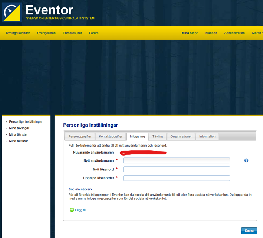Click the blue info icon beside username
Image resolution: width=263 pixels, height=238 pixels.
(x=246, y=160)
